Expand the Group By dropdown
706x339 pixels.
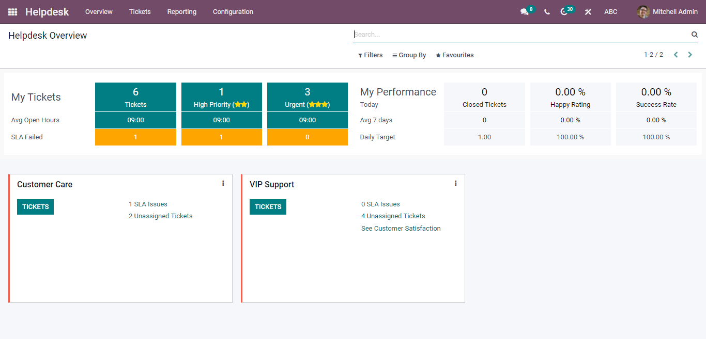coord(409,55)
